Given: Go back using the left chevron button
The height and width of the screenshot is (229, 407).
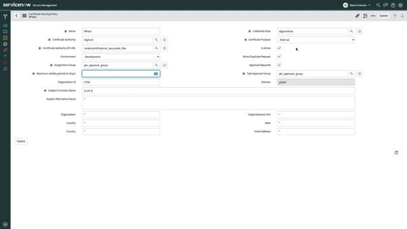Looking at the screenshot, I should (17, 15).
